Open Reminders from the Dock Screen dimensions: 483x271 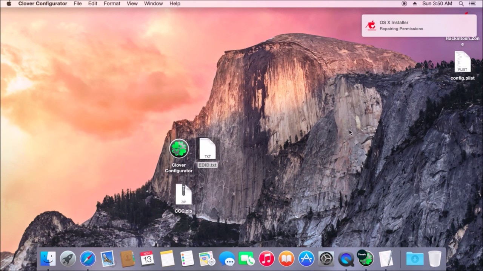tap(187, 259)
